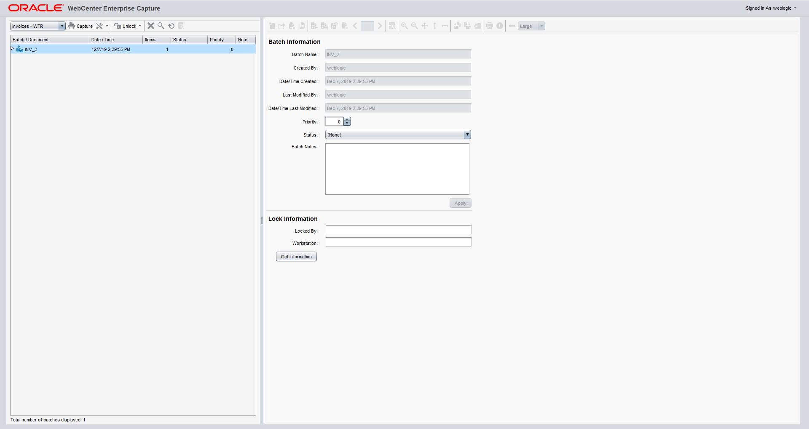Open the Invoices - WFR profile dropdown
Image resolution: width=809 pixels, height=429 pixels.
click(x=62, y=26)
